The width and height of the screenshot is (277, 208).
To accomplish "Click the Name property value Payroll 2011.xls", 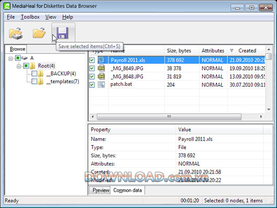I will (195, 139).
